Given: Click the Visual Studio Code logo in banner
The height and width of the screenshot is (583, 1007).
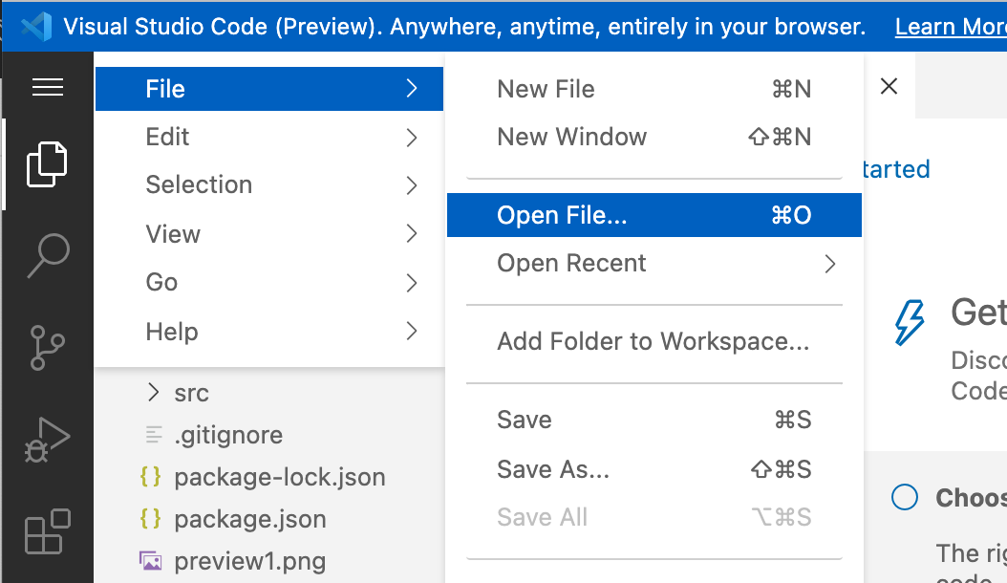Looking at the screenshot, I should (36, 27).
